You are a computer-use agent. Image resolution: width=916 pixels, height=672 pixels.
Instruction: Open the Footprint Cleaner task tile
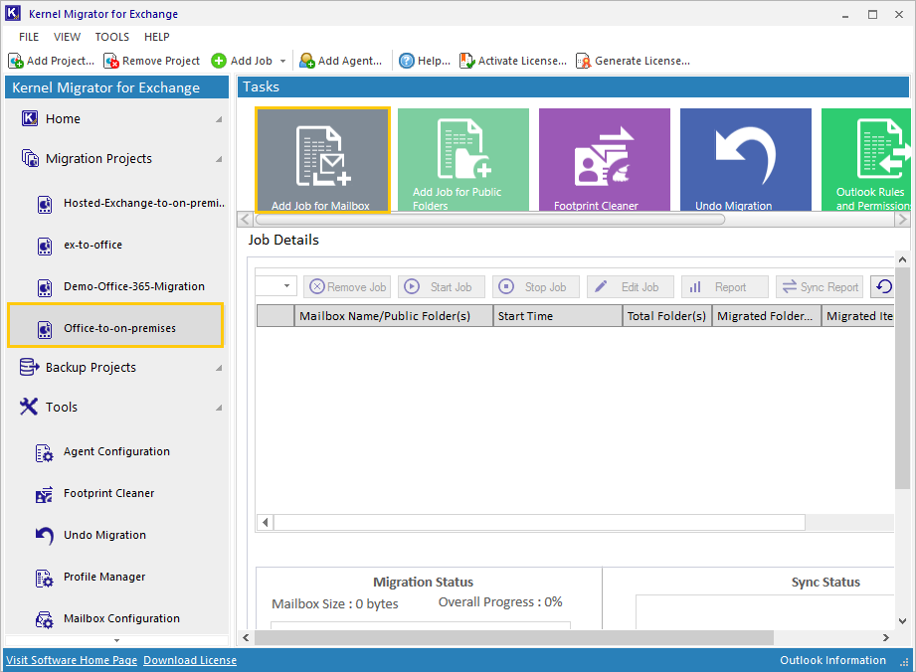click(x=605, y=159)
